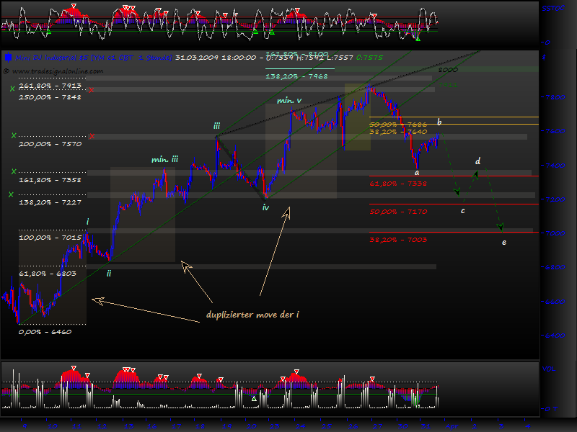
Task: Click green X marker beside 161,80% - 7358 level
Action: click(14, 171)
